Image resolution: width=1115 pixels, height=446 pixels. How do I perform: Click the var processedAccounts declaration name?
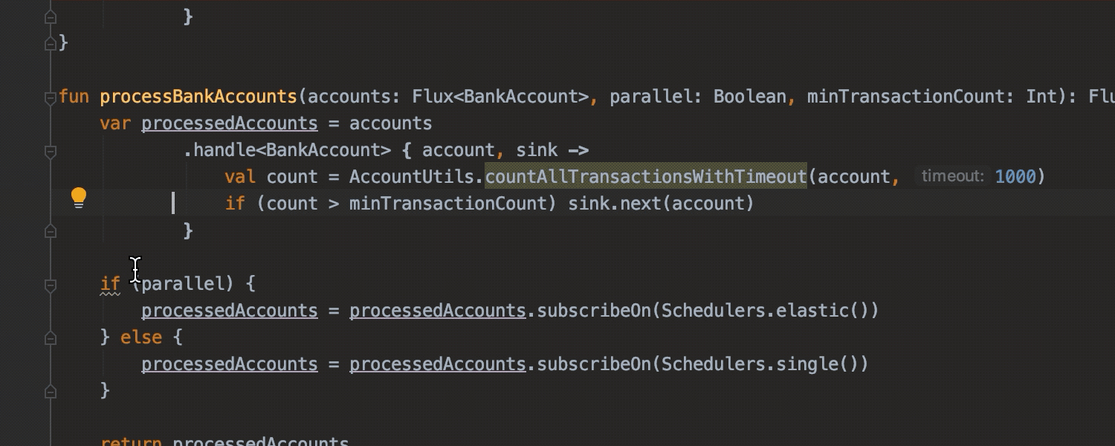230,123
